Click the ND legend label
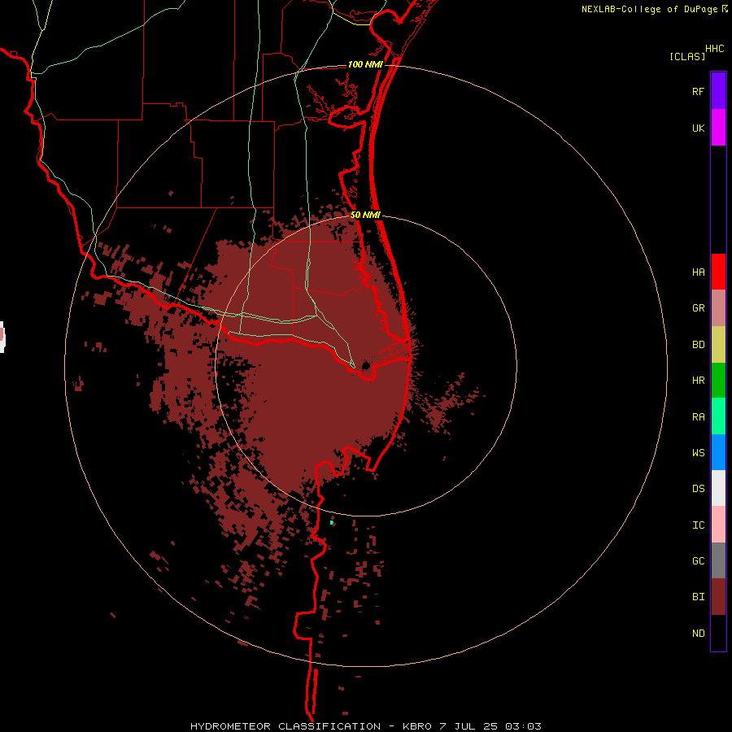This screenshot has width=732, height=732. tap(699, 634)
